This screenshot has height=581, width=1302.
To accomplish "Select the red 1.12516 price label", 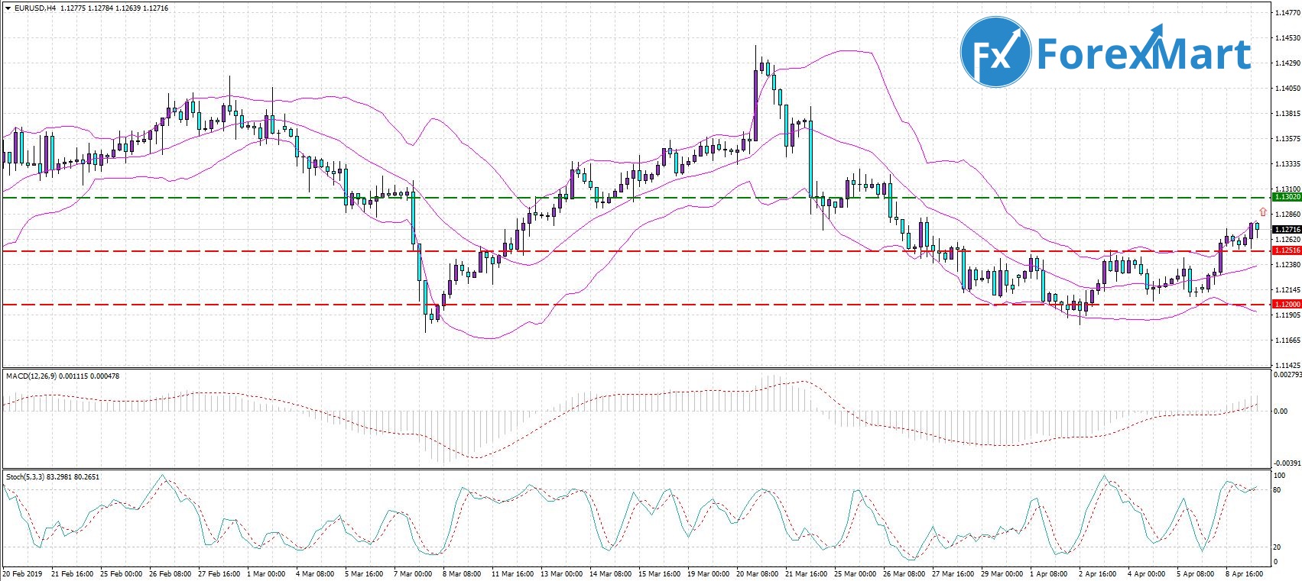I will pos(1286,250).
